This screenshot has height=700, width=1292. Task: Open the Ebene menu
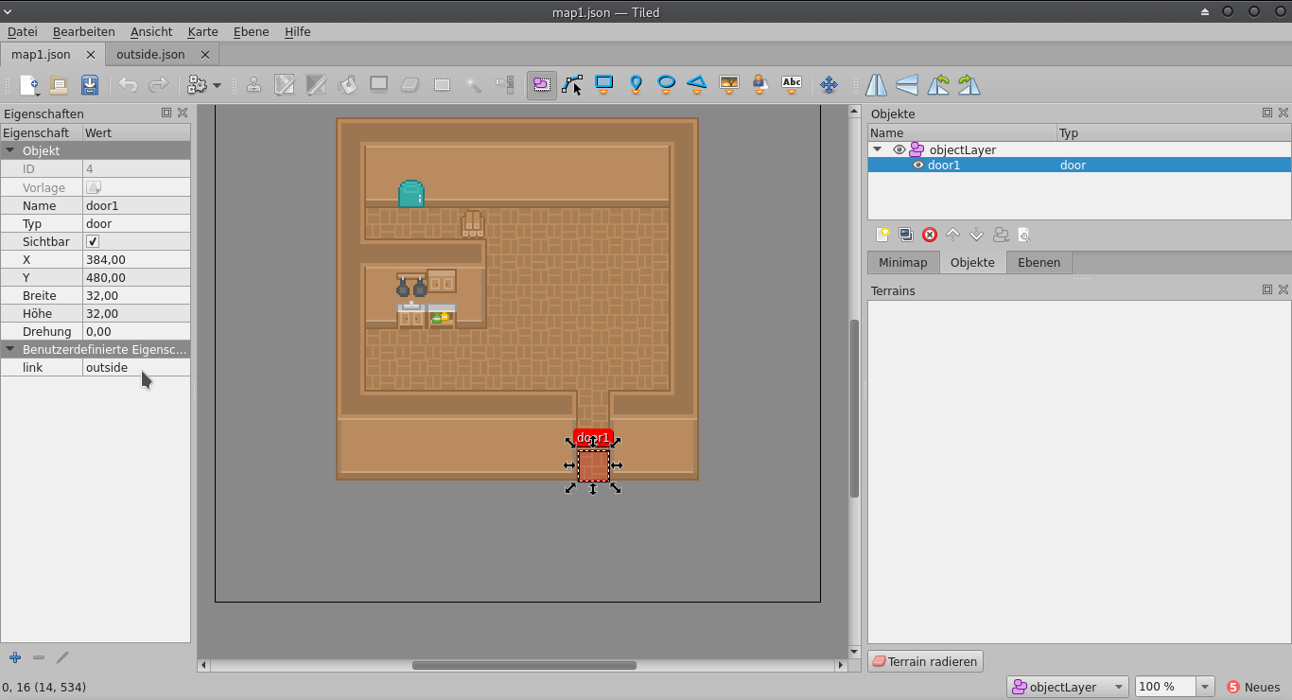(252, 31)
